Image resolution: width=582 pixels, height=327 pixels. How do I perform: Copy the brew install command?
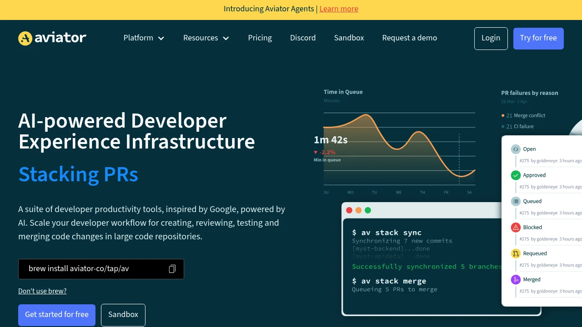[x=172, y=269]
